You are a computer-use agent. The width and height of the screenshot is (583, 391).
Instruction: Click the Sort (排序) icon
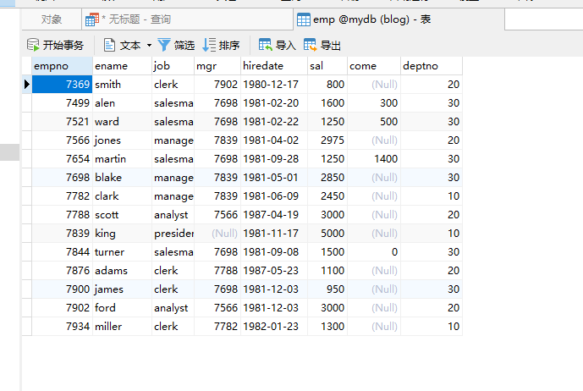pyautogui.click(x=209, y=45)
